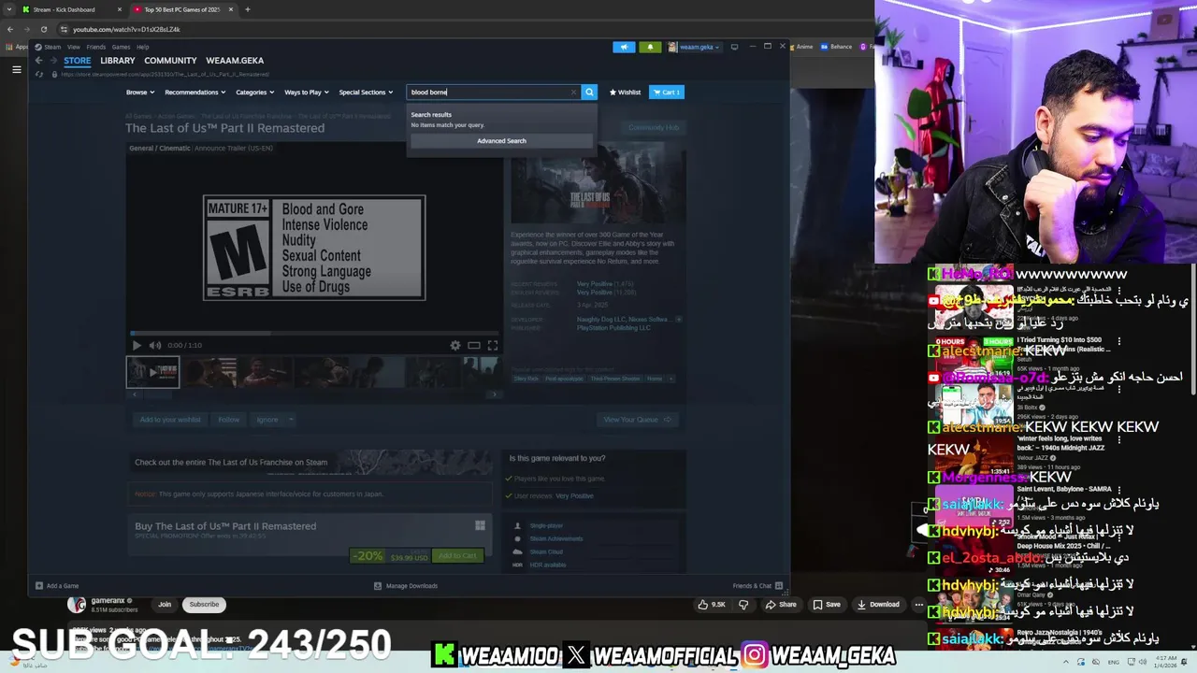Click Add to your wishlist
This screenshot has height=673, width=1197.
[x=170, y=420]
